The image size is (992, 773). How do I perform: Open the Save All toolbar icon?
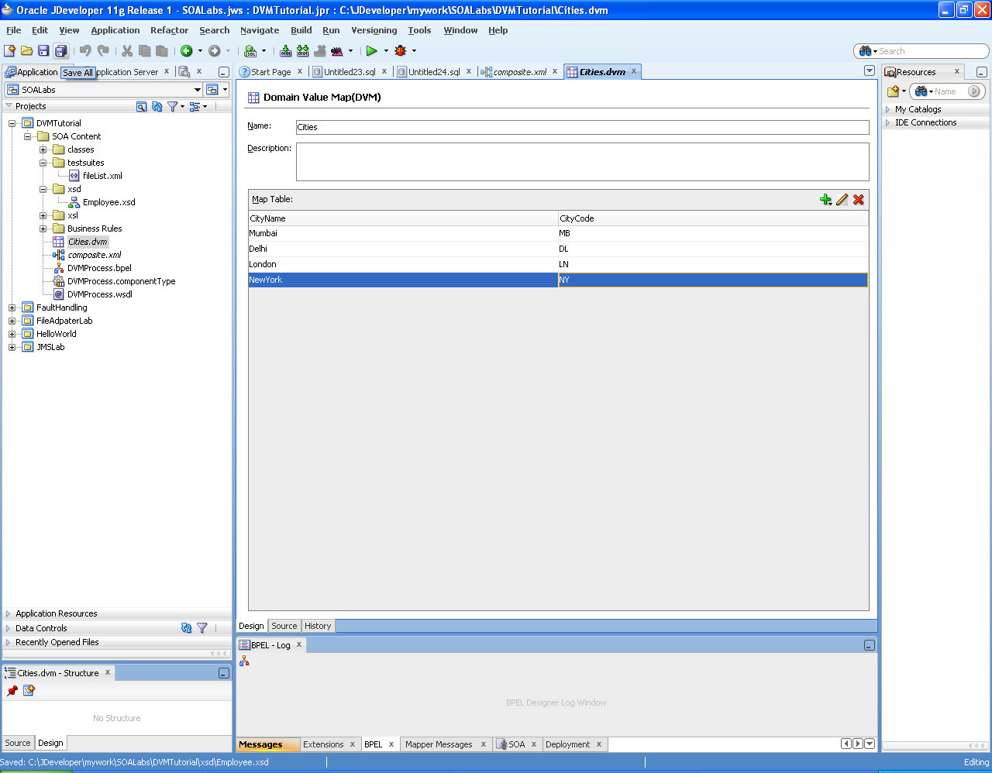coord(60,51)
